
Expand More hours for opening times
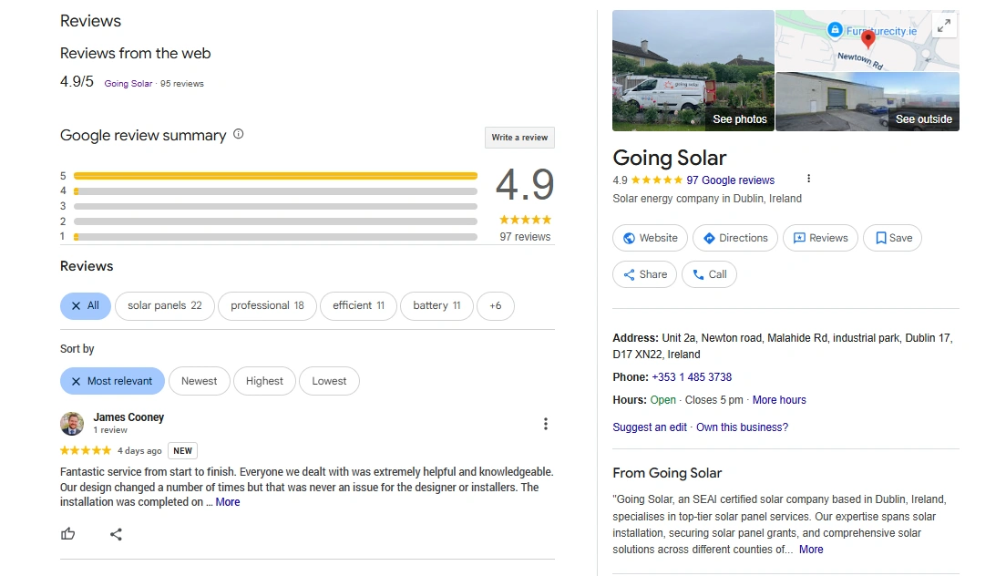(779, 400)
